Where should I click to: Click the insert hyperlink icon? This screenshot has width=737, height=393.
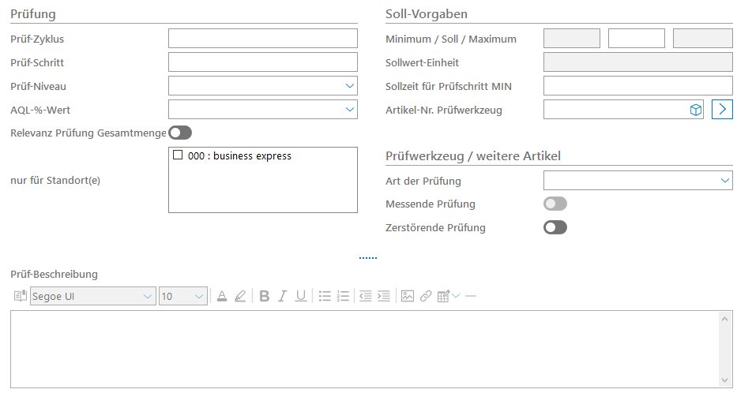tap(426, 296)
